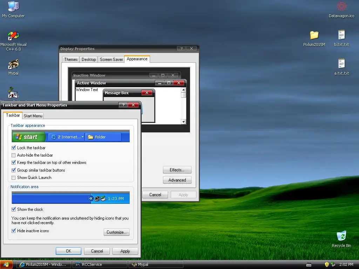Close the Display Properties window
This screenshot has height=269, width=359.
[x=191, y=48]
